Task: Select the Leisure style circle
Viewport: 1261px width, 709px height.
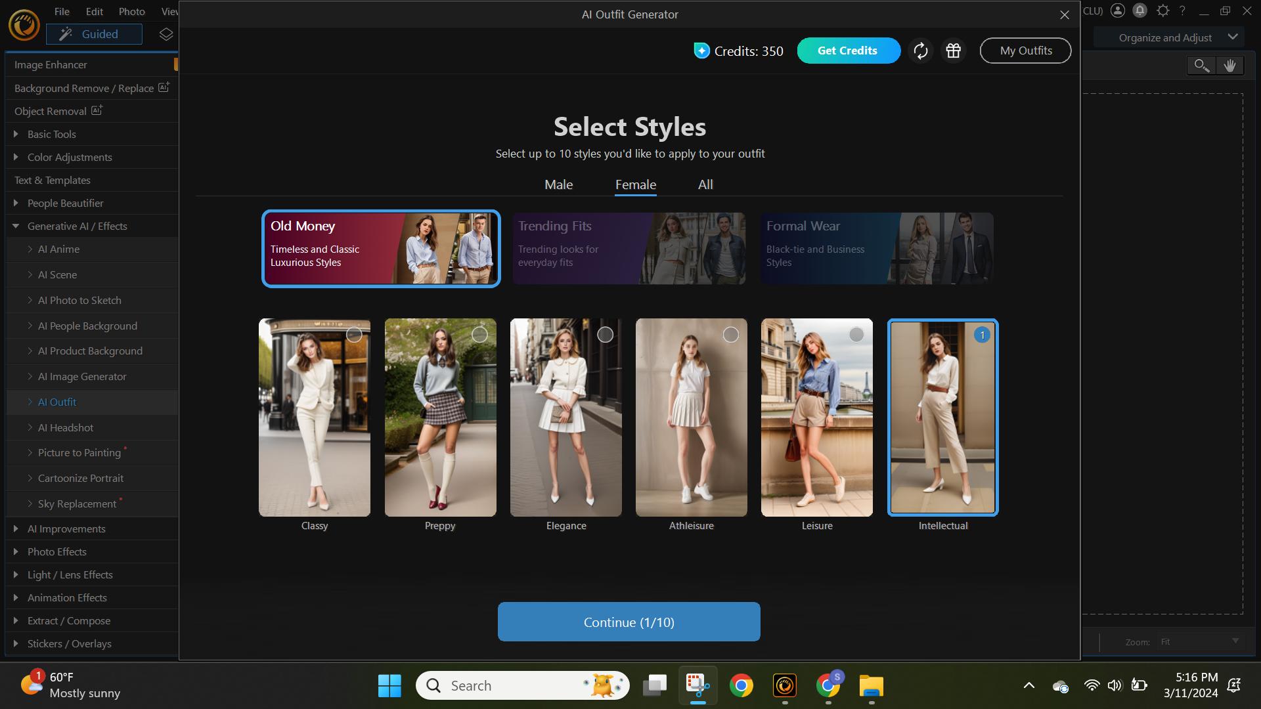Action: [x=856, y=335]
